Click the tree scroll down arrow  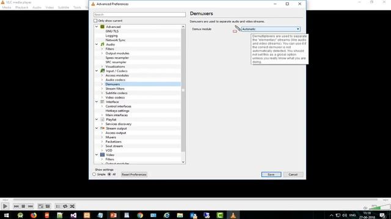[183, 162]
